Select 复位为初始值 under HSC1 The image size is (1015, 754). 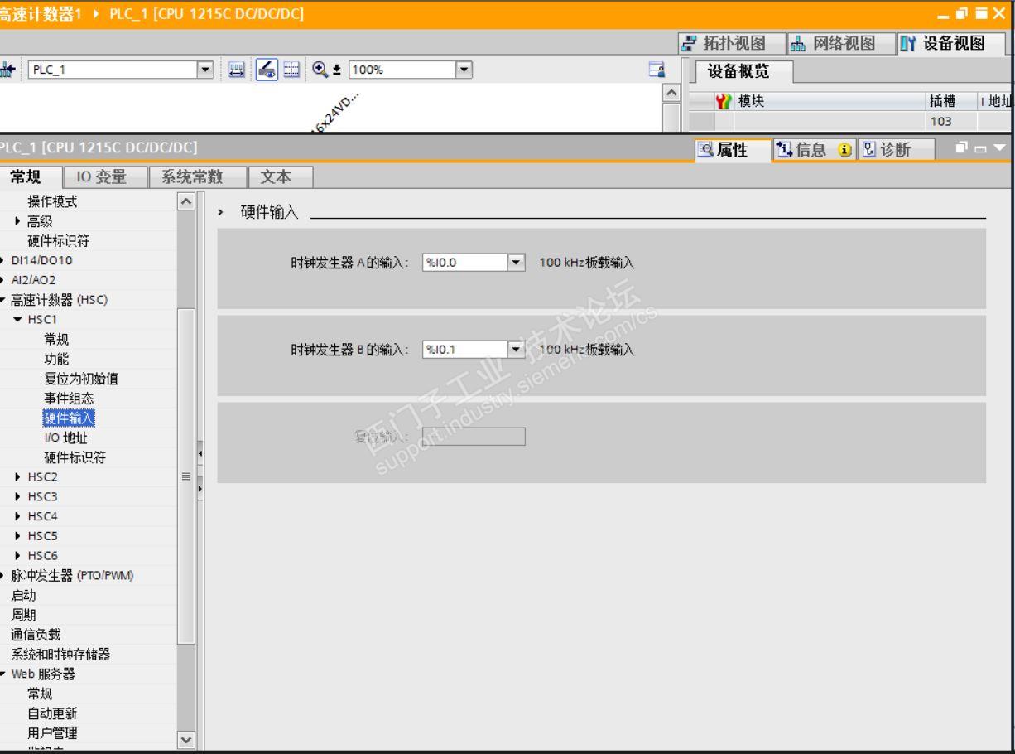(81, 379)
